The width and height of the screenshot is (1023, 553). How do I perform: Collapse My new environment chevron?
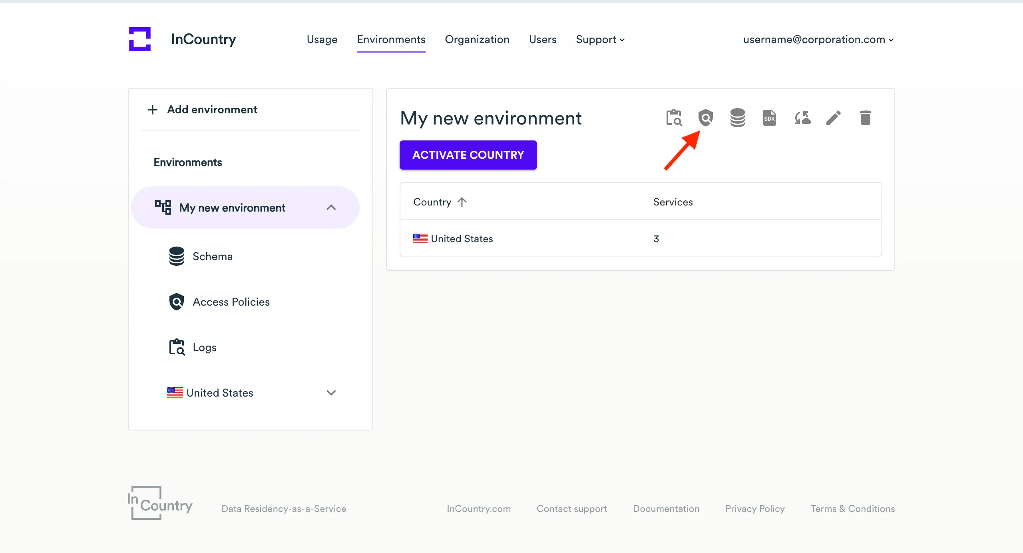331,207
